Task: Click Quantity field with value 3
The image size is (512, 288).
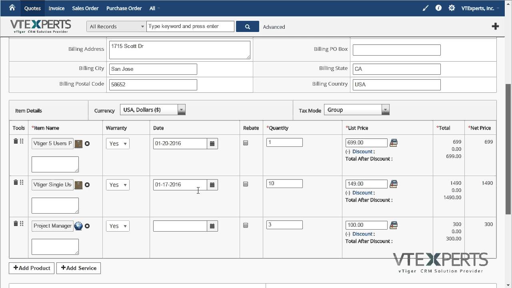Action: (x=284, y=225)
